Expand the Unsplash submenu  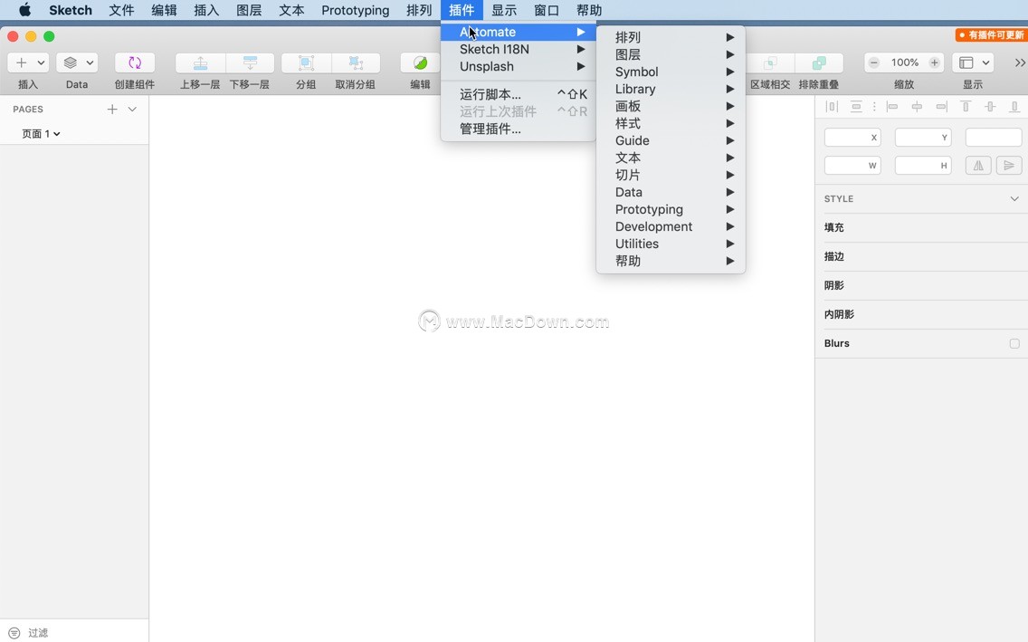(x=518, y=66)
